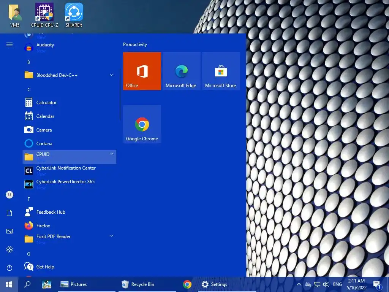Screen dimensions: 389x292
Task: Click the Power button in Start sidebar
Action: coord(9,268)
